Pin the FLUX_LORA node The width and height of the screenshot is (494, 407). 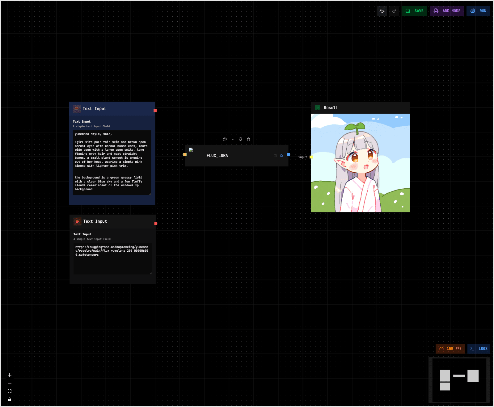pyautogui.click(x=241, y=139)
